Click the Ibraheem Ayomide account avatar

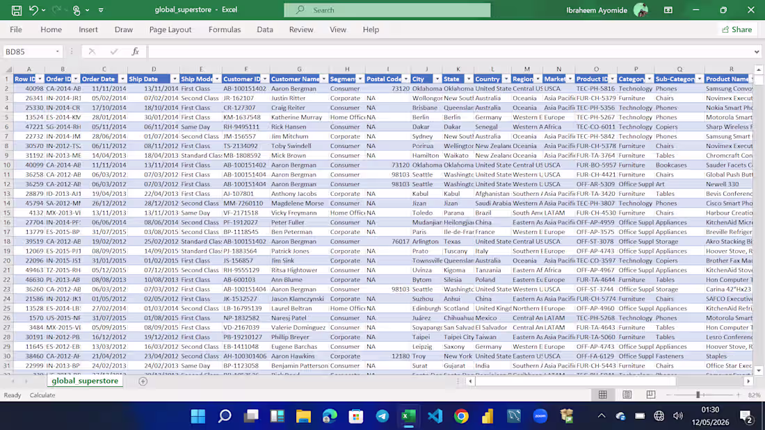coord(641,10)
